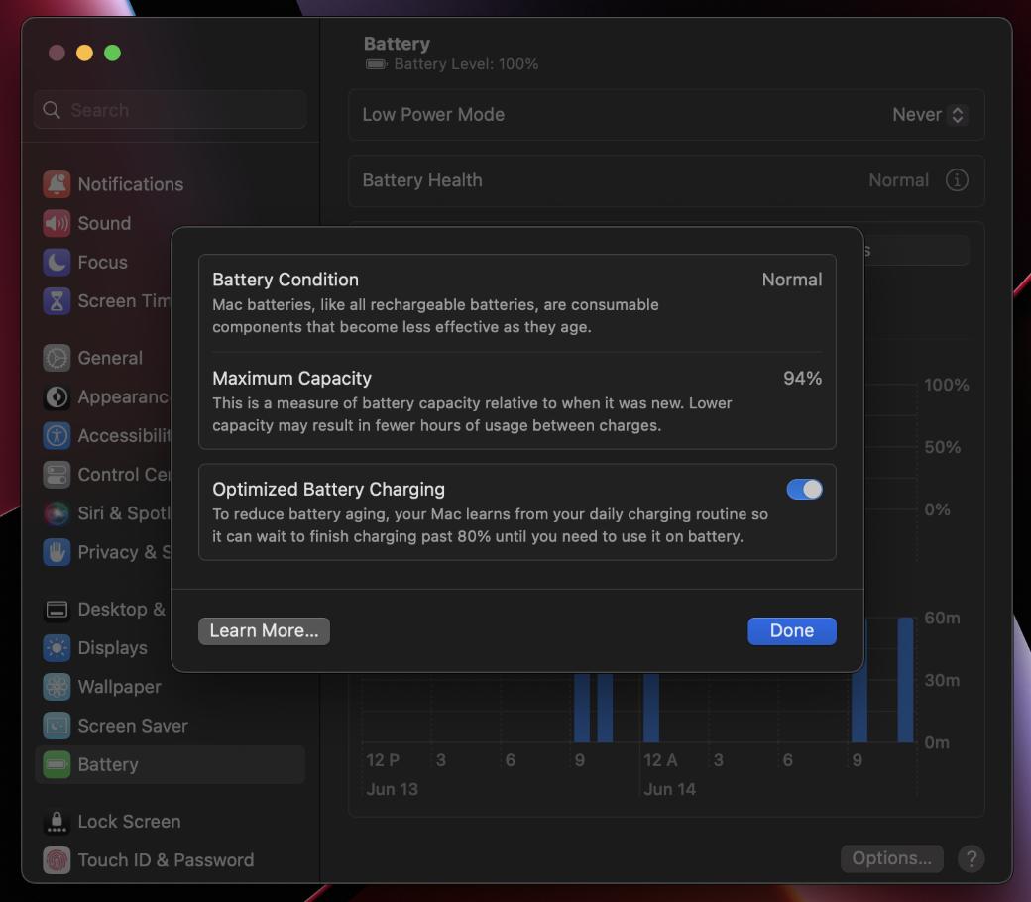The width and height of the screenshot is (1031, 902).
Task: Click the rightmost usage bar in chart
Action: tap(905, 684)
